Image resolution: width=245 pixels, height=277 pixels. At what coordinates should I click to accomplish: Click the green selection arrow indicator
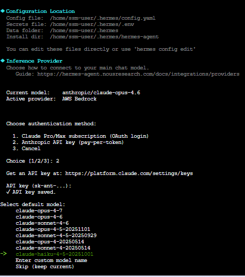pyautogui.click(x=4, y=254)
